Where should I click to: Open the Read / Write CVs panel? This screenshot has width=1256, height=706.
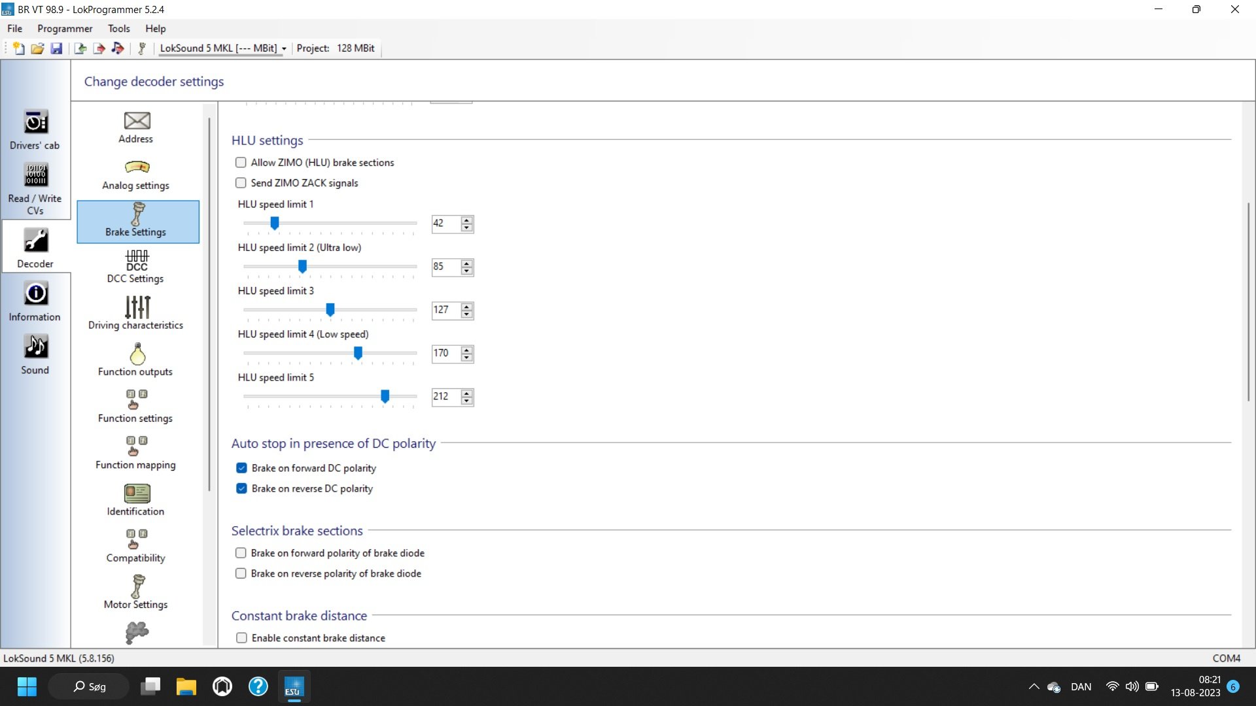point(35,189)
